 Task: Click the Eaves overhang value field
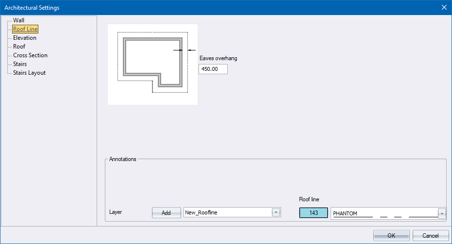coord(213,69)
